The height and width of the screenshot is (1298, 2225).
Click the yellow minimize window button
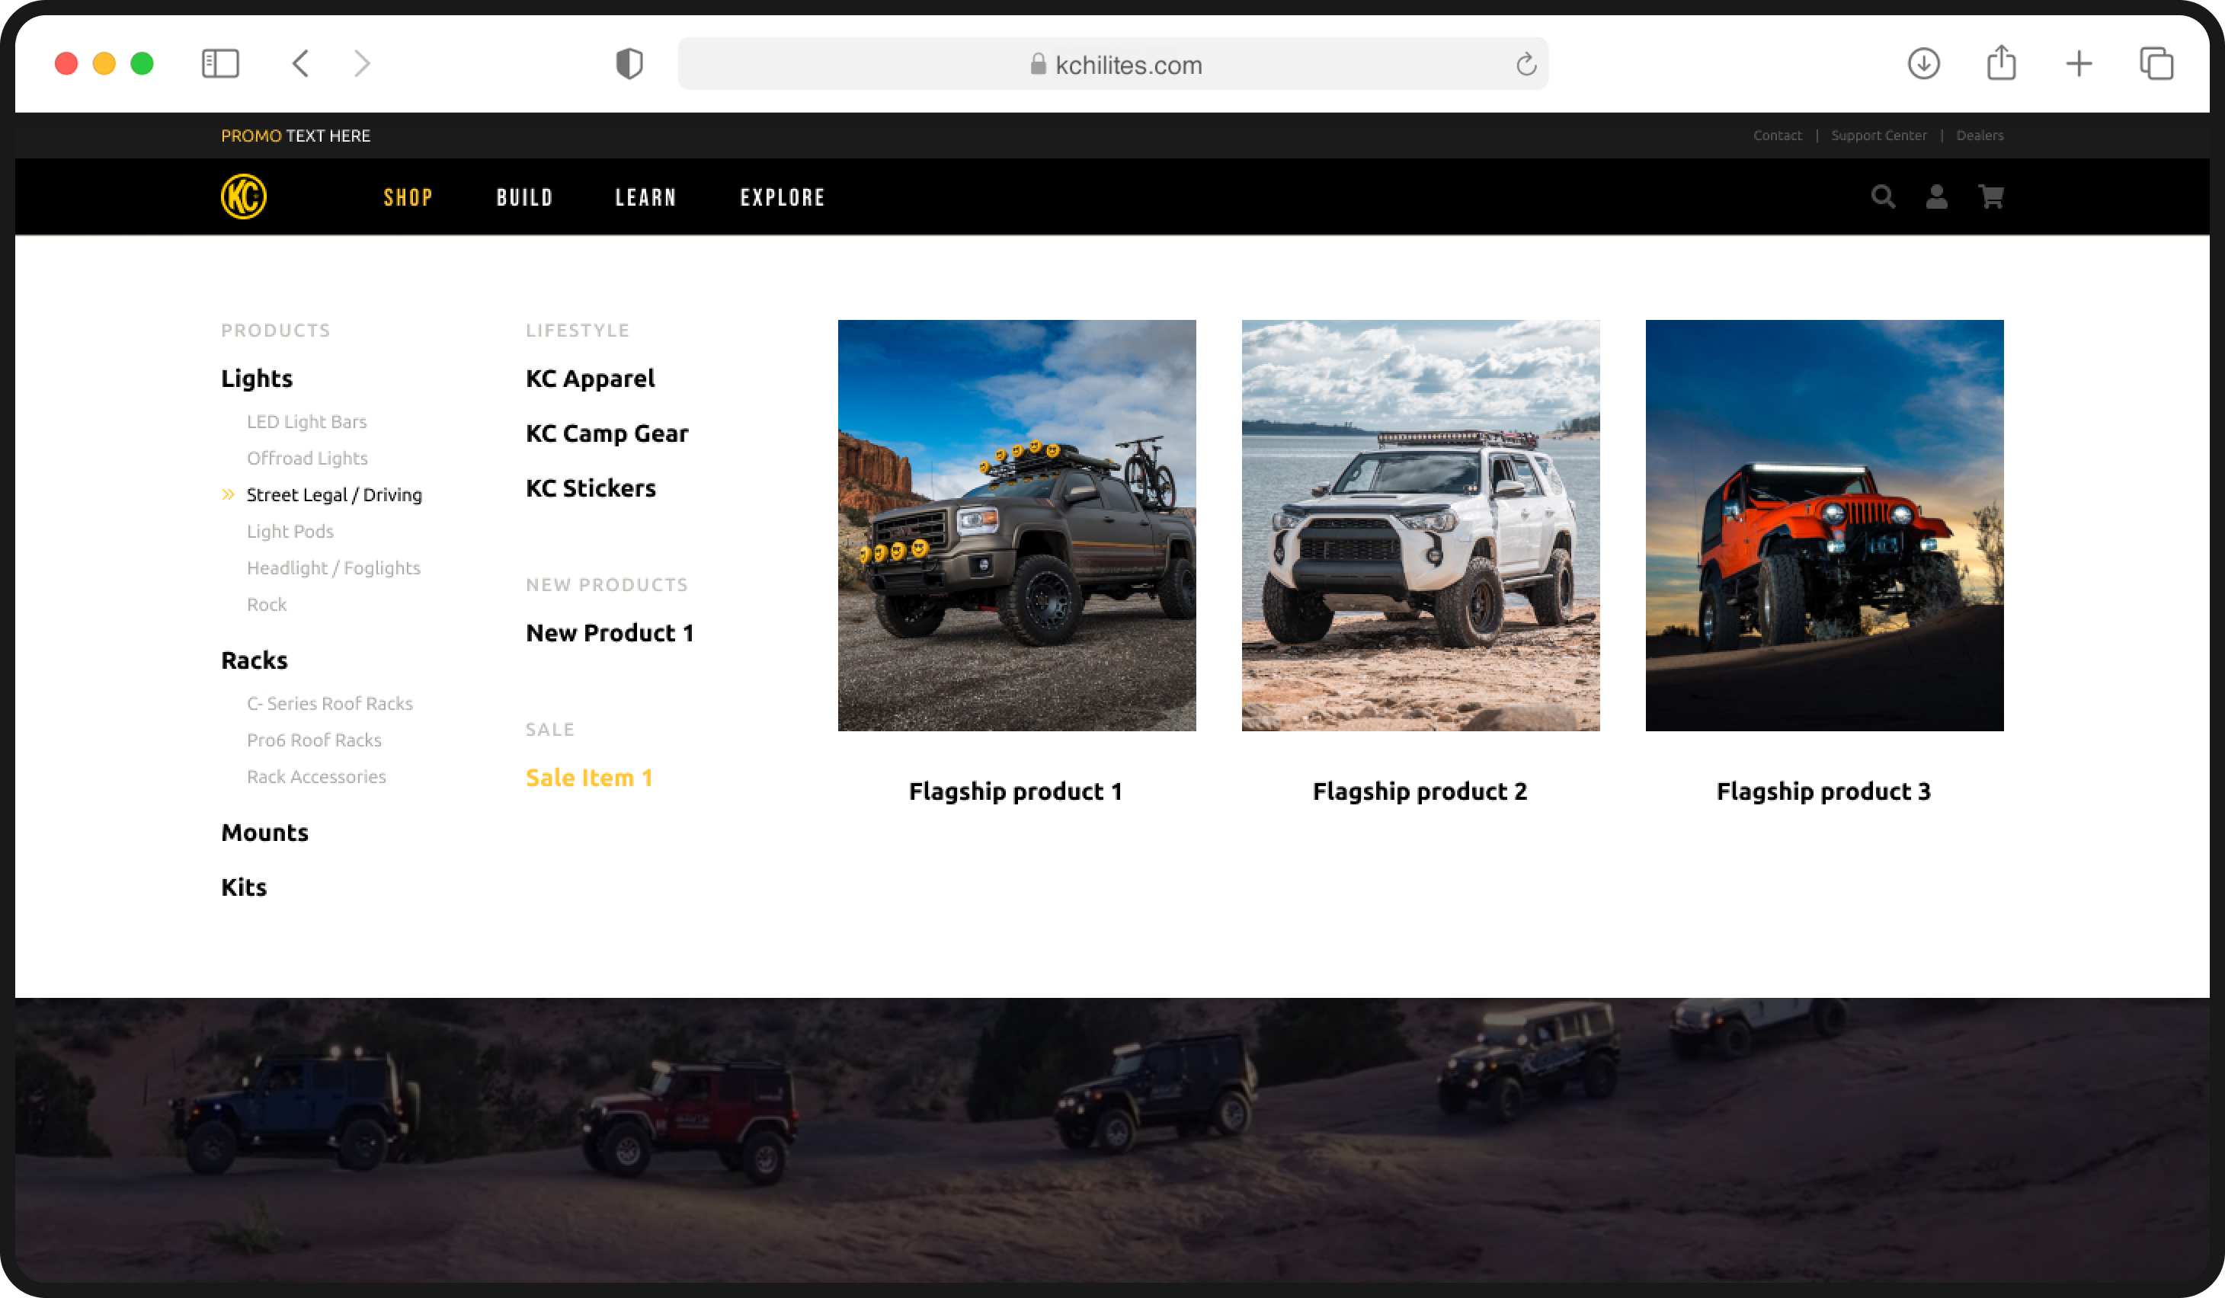104,63
